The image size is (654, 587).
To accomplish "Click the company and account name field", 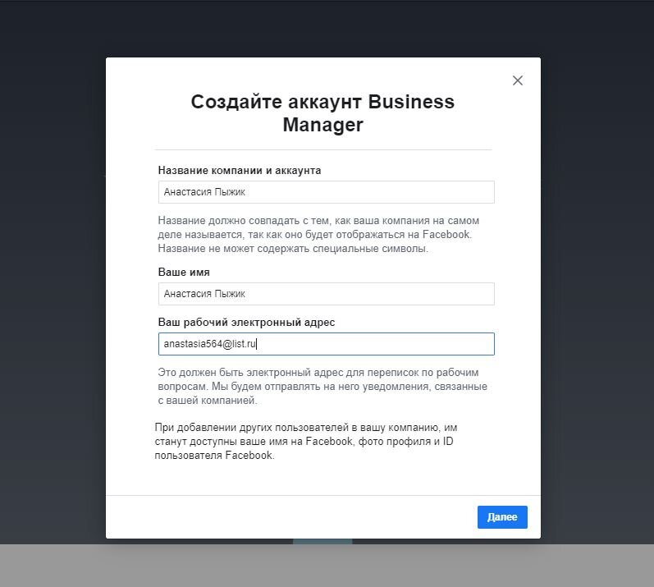I will click(x=326, y=192).
